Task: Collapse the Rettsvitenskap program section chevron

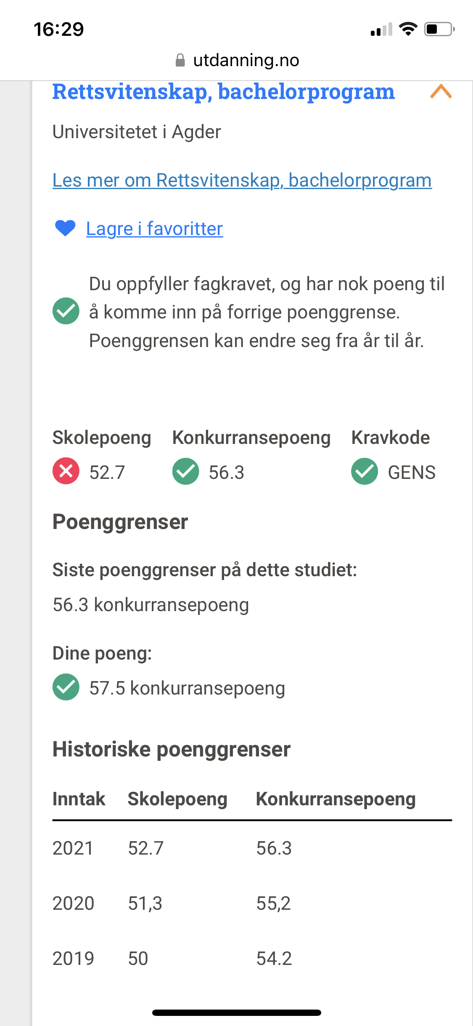Action: coord(441,91)
